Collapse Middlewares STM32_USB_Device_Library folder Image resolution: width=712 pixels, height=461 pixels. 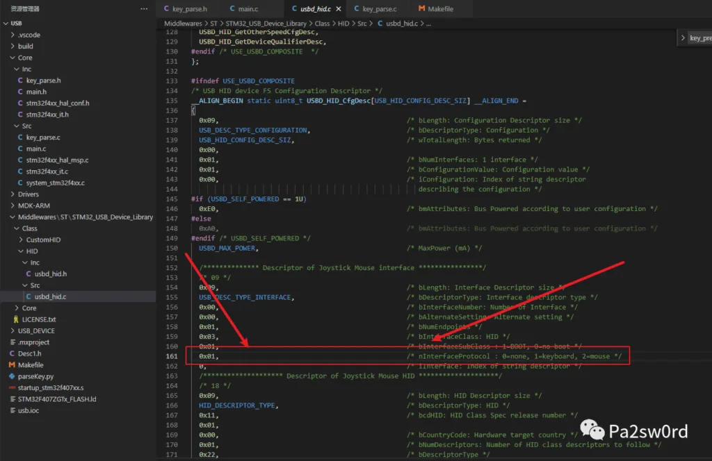click(13, 217)
